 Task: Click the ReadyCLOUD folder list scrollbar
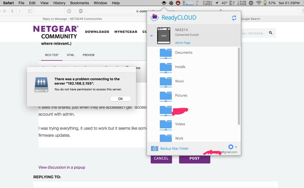point(239,86)
